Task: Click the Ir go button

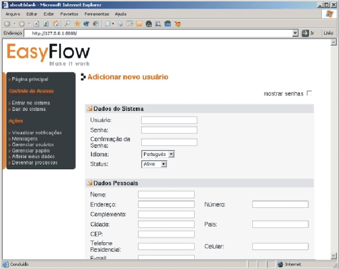Action: (308, 33)
